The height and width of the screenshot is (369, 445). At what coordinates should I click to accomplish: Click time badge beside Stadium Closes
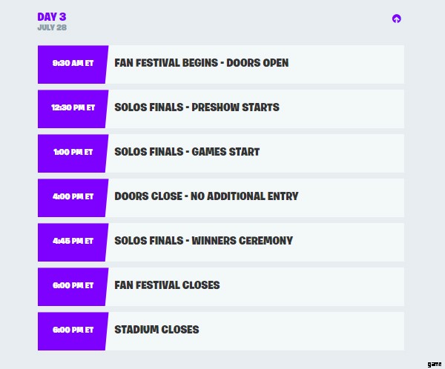73,330
